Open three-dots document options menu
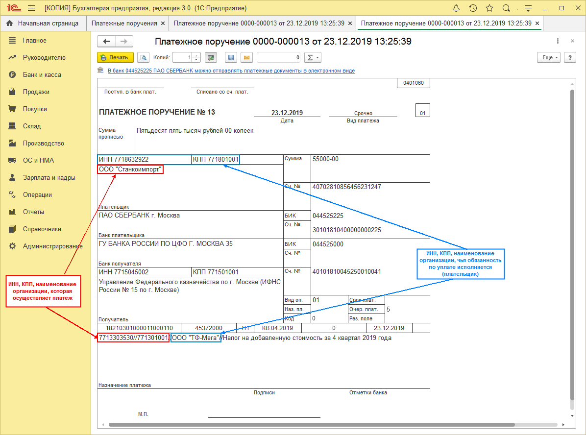 point(558,41)
